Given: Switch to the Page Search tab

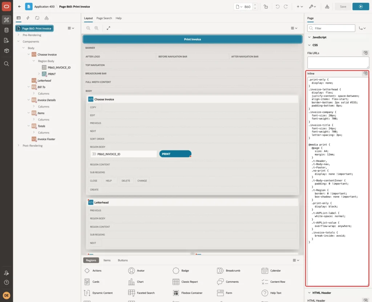Looking at the screenshot, I should (104, 18).
